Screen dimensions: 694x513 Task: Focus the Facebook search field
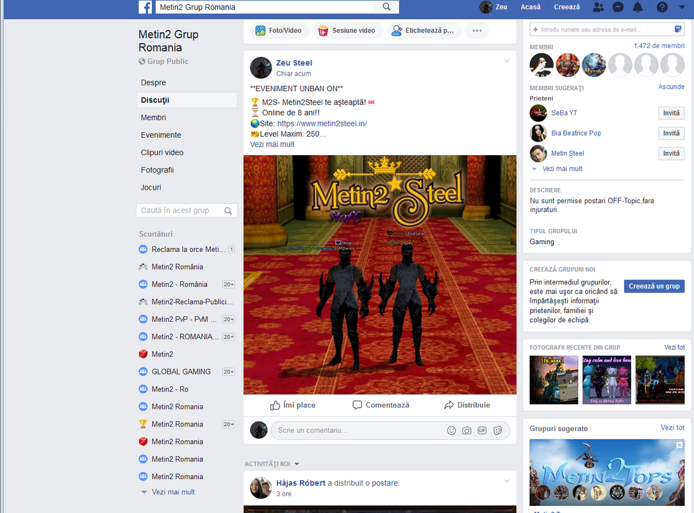pos(265,7)
